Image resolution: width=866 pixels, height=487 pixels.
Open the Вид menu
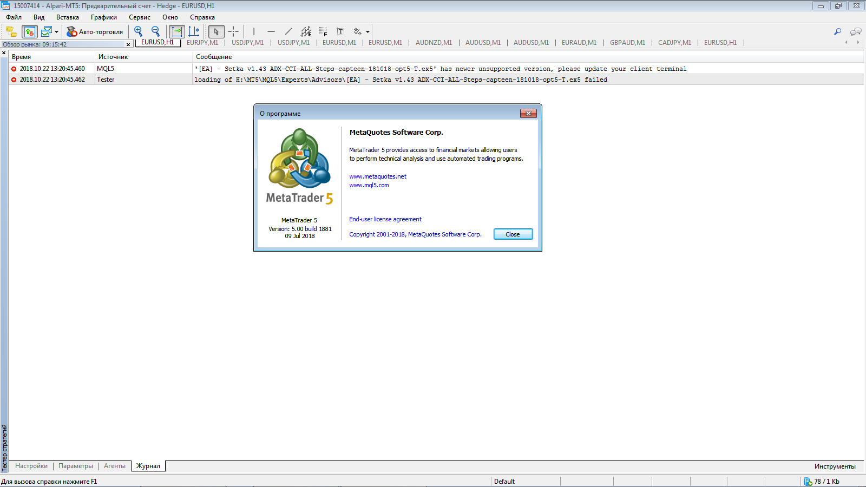coord(39,17)
